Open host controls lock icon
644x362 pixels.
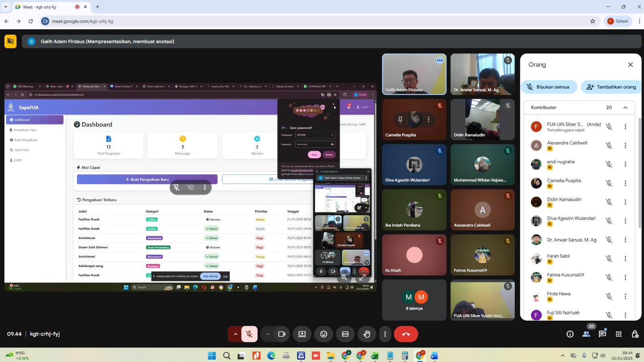pyautogui.click(x=635, y=334)
